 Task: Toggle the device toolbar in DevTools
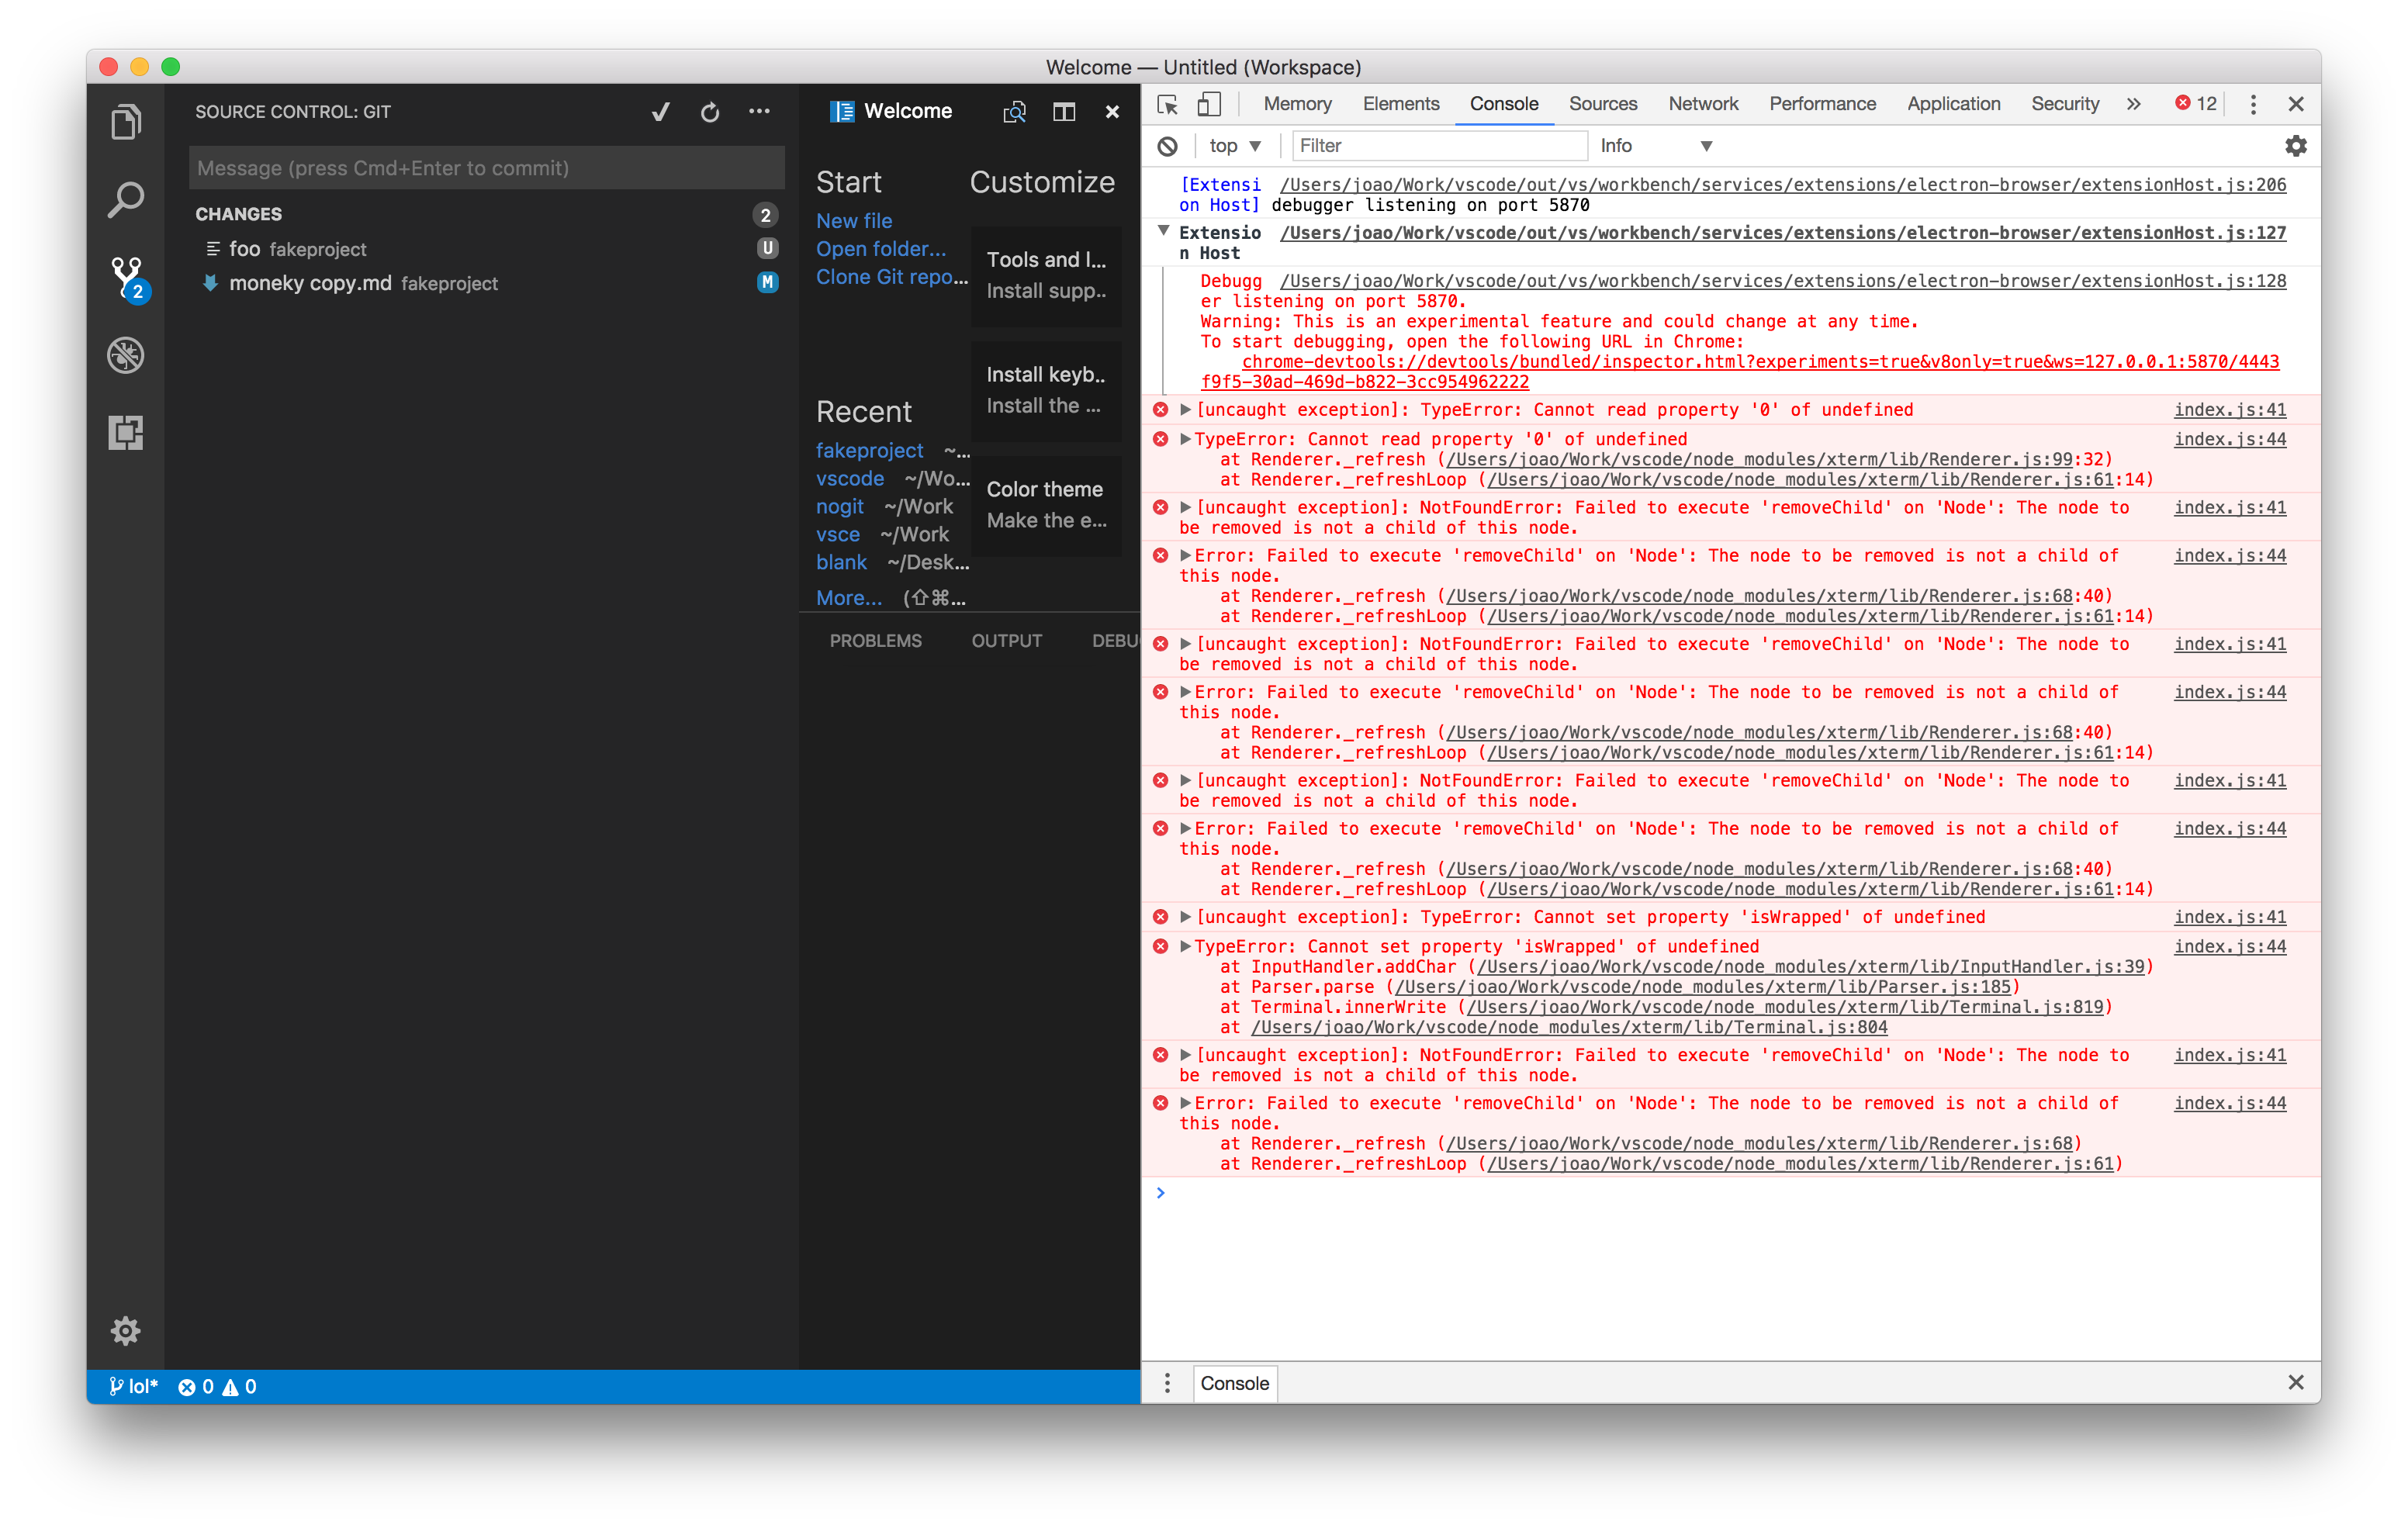pyautogui.click(x=1209, y=103)
